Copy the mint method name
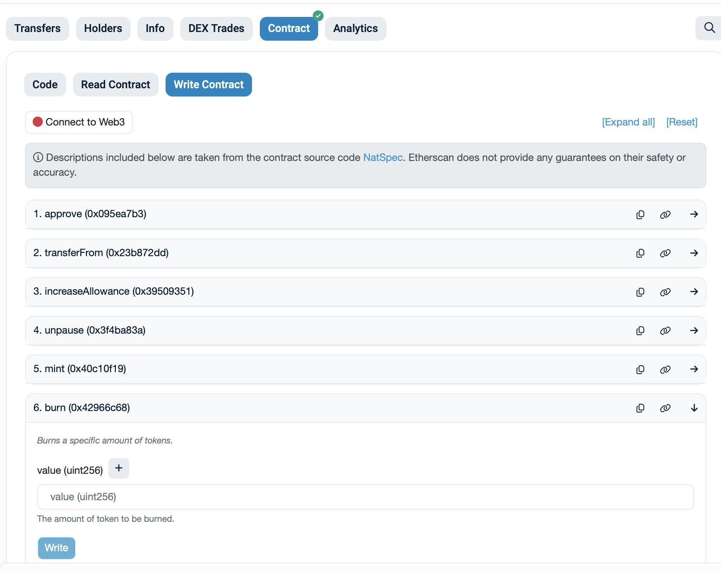 coord(640,370)
